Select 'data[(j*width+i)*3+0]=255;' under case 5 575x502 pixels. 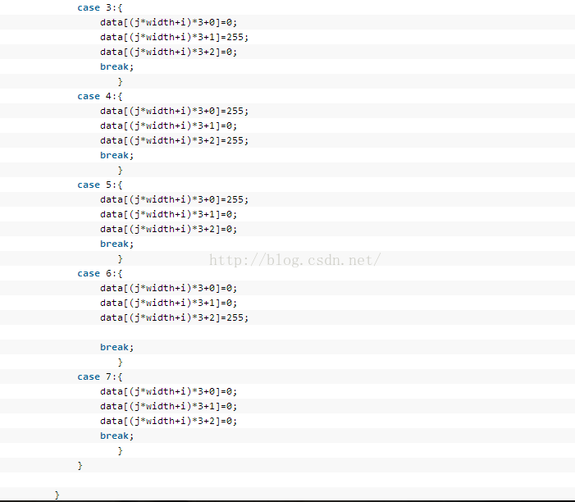pyautogui.click(x=174, y=200)
